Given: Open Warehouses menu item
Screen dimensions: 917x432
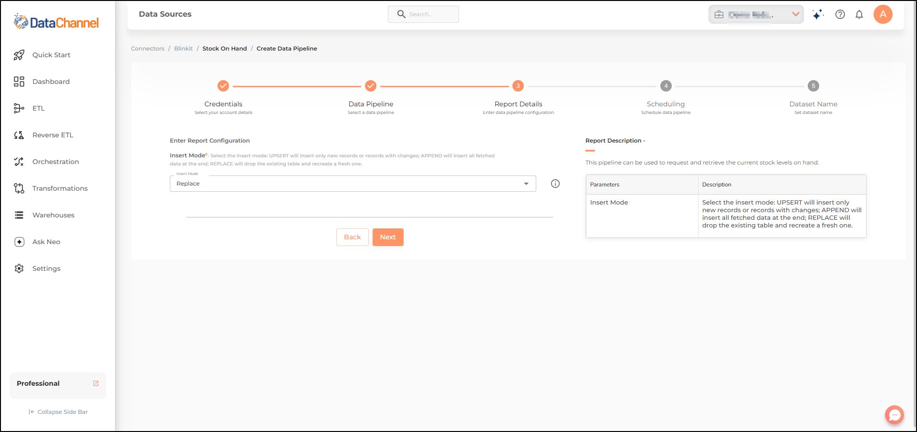Looking at the screenshot, I should click(x=53, y=215).
